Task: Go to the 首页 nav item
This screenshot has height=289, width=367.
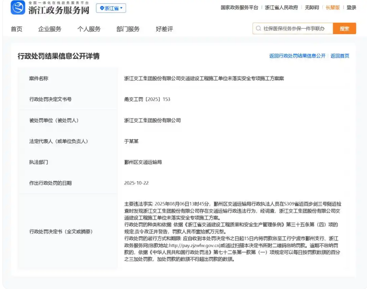Action: tap(16, 29)
